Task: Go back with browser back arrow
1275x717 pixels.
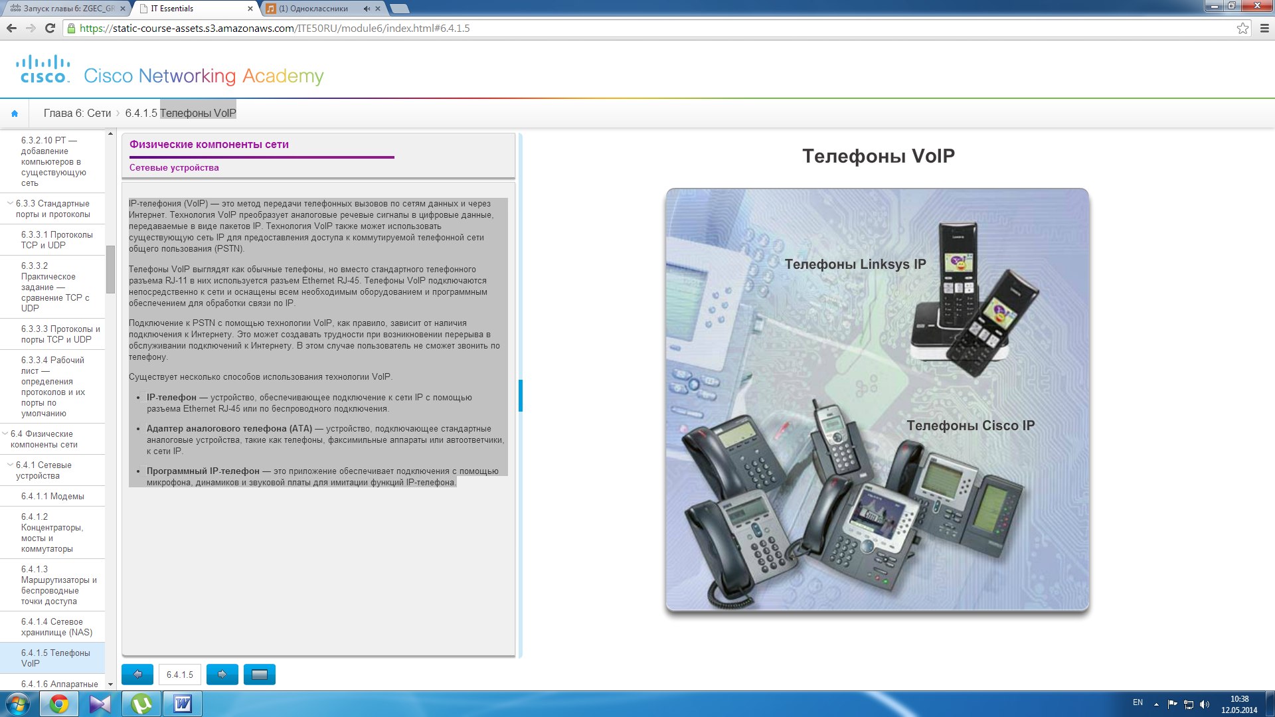Action: coord(11,28)
